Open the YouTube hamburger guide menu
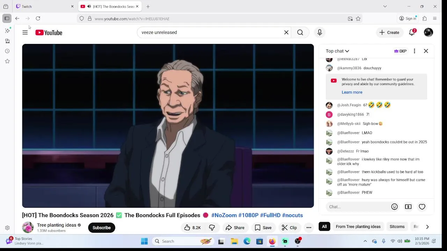 tap(25, 32)
